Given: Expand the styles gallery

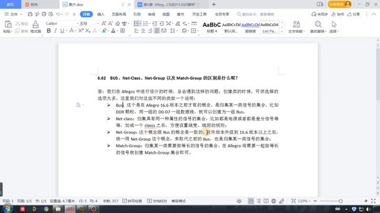Looking at the screenshot, I should tap(281, 31).
